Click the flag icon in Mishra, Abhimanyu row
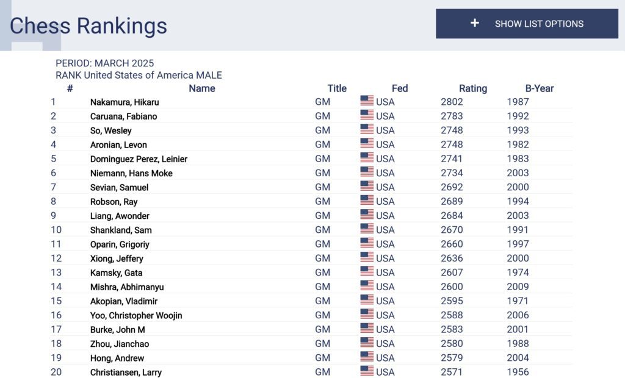Screen dimensions: 625x378 pyautogui.click(x=367, y=285)
